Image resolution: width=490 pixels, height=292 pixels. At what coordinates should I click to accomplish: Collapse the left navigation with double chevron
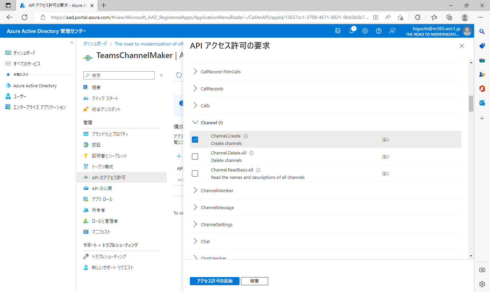pos(72,42)
